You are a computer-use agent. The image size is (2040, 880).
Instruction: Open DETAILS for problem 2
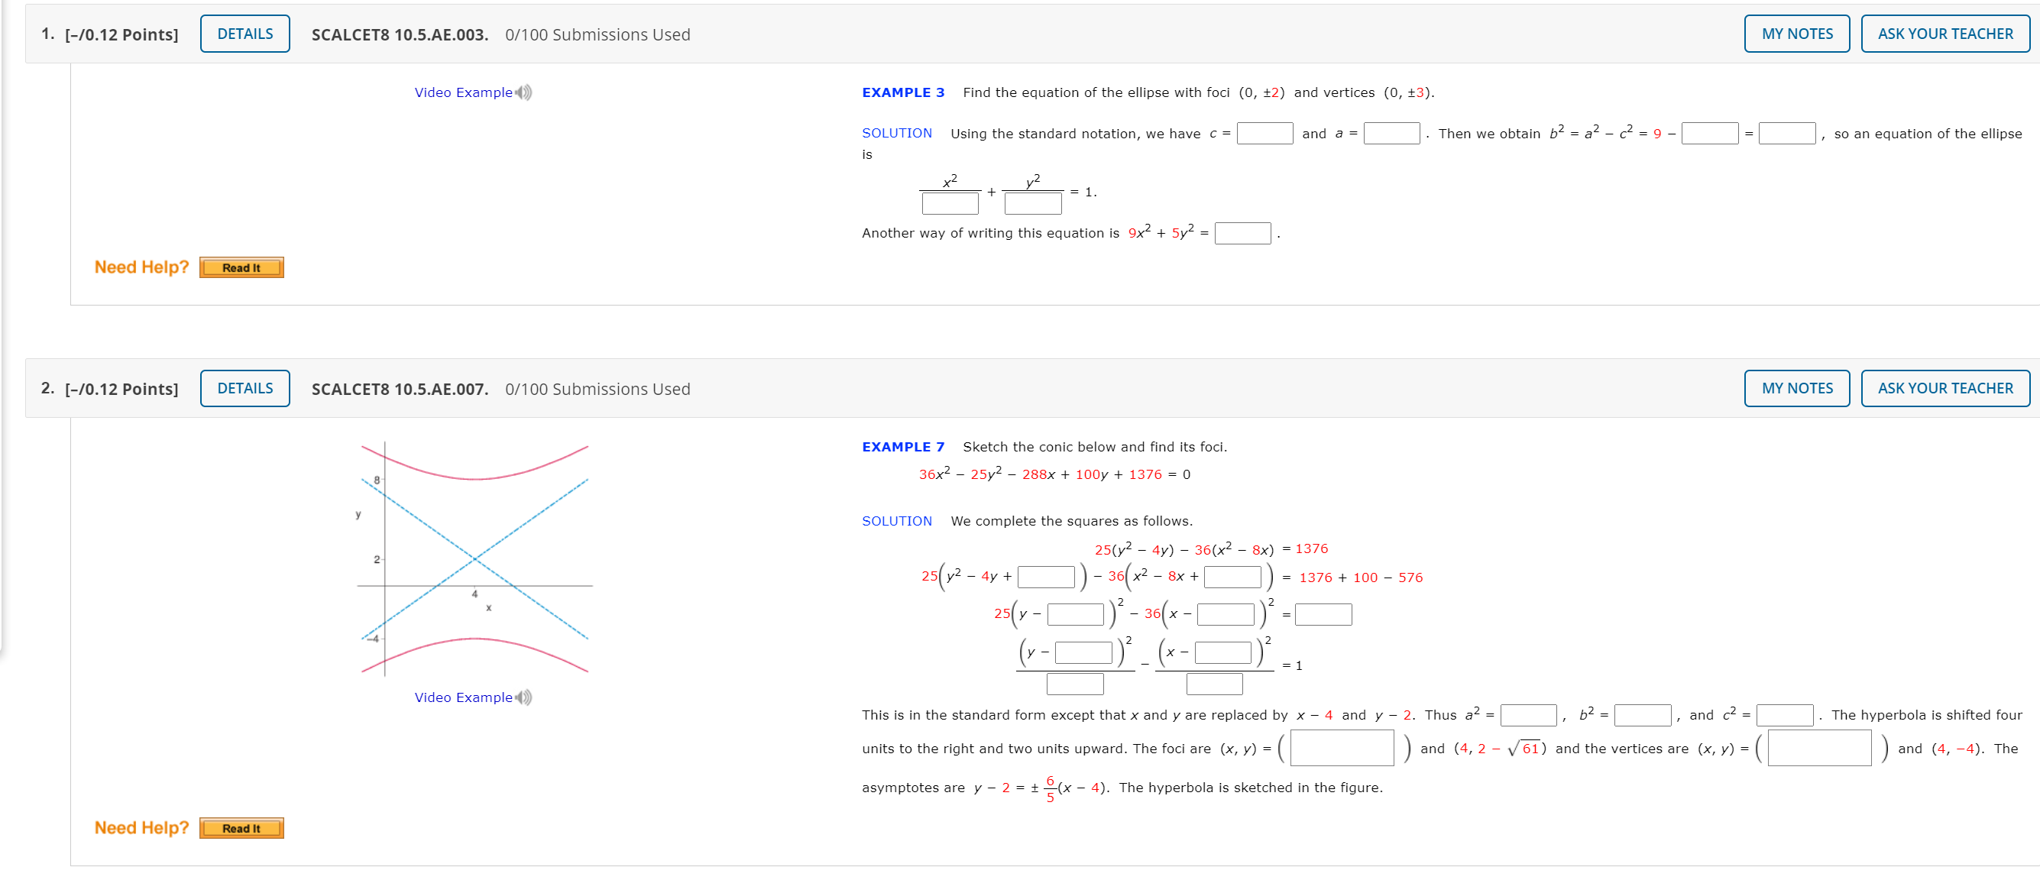point(244,388)
